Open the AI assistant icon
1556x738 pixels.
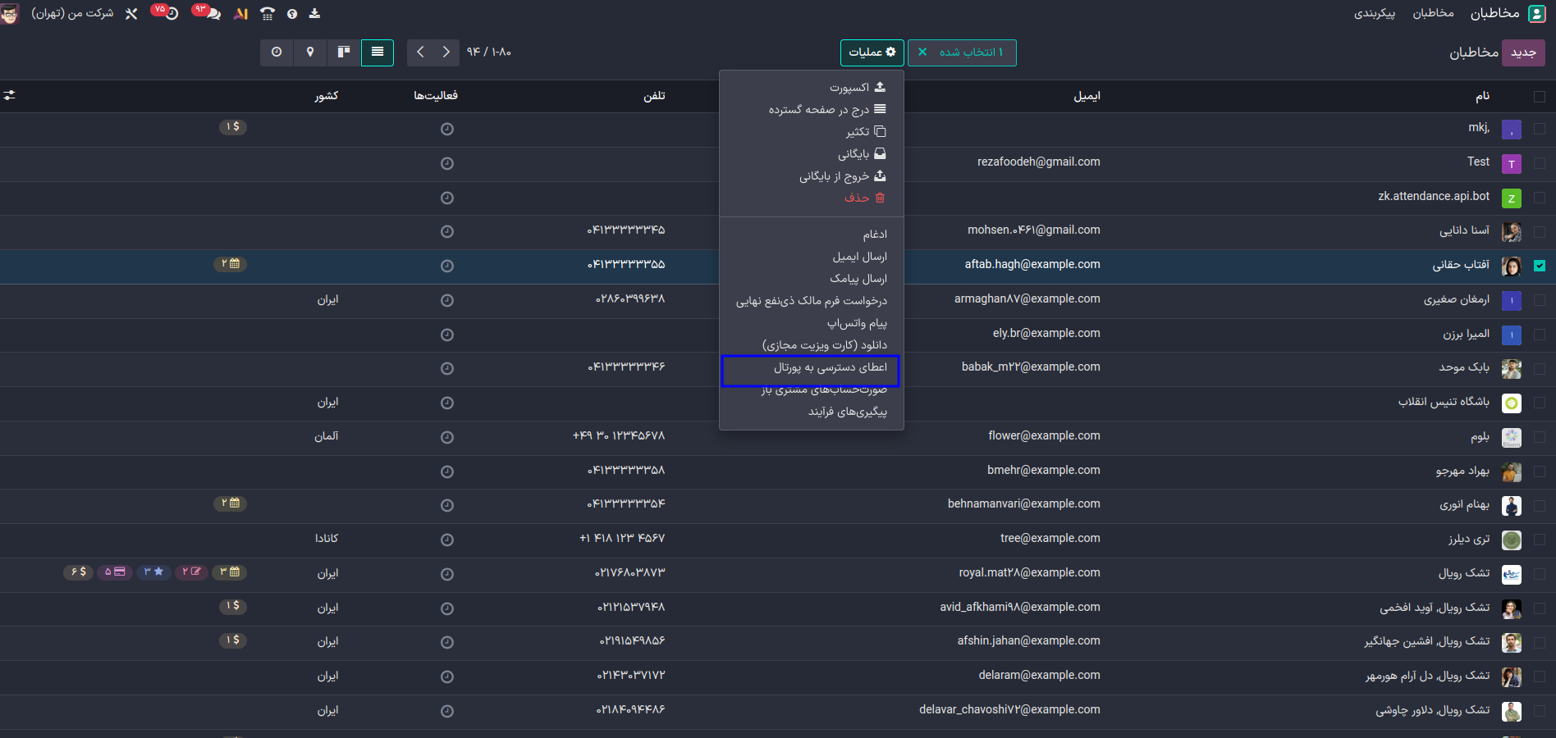[240, 14]
